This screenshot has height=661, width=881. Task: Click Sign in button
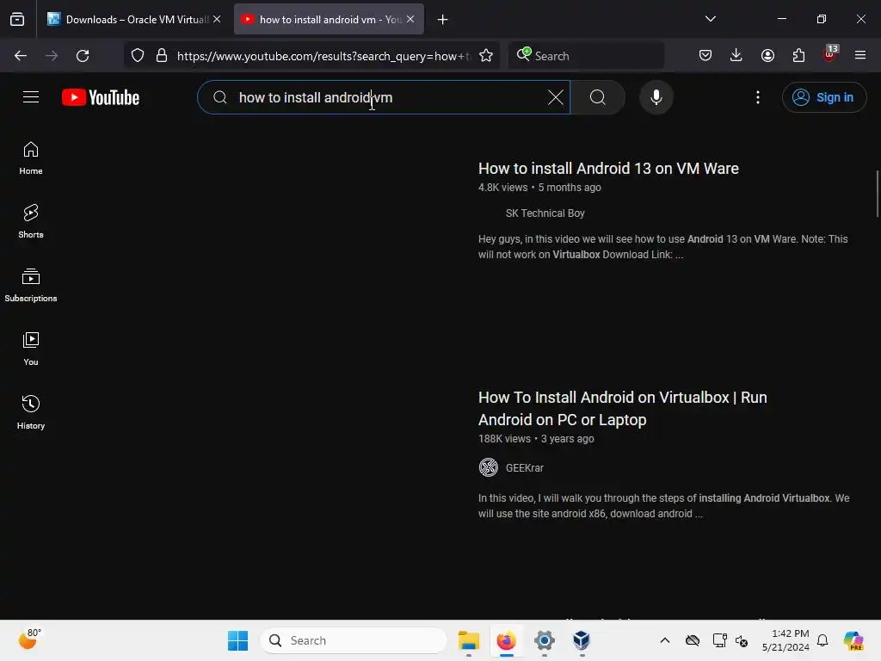pos(823,97)
